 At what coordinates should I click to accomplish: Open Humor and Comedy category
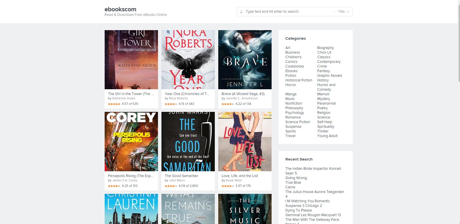[326, 87]
